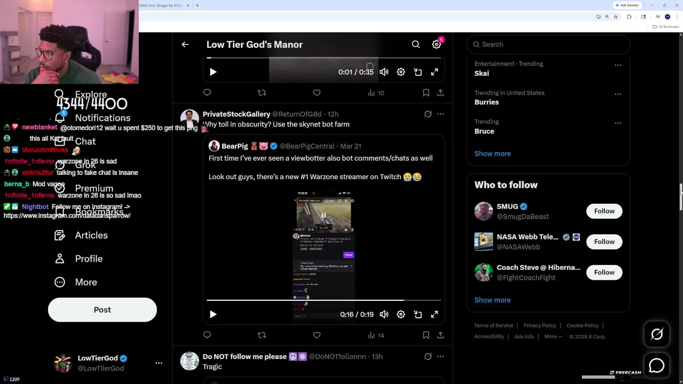683x384 pixels.
Task: Open PrivateStockGallery display name
Action: point(236,114)
